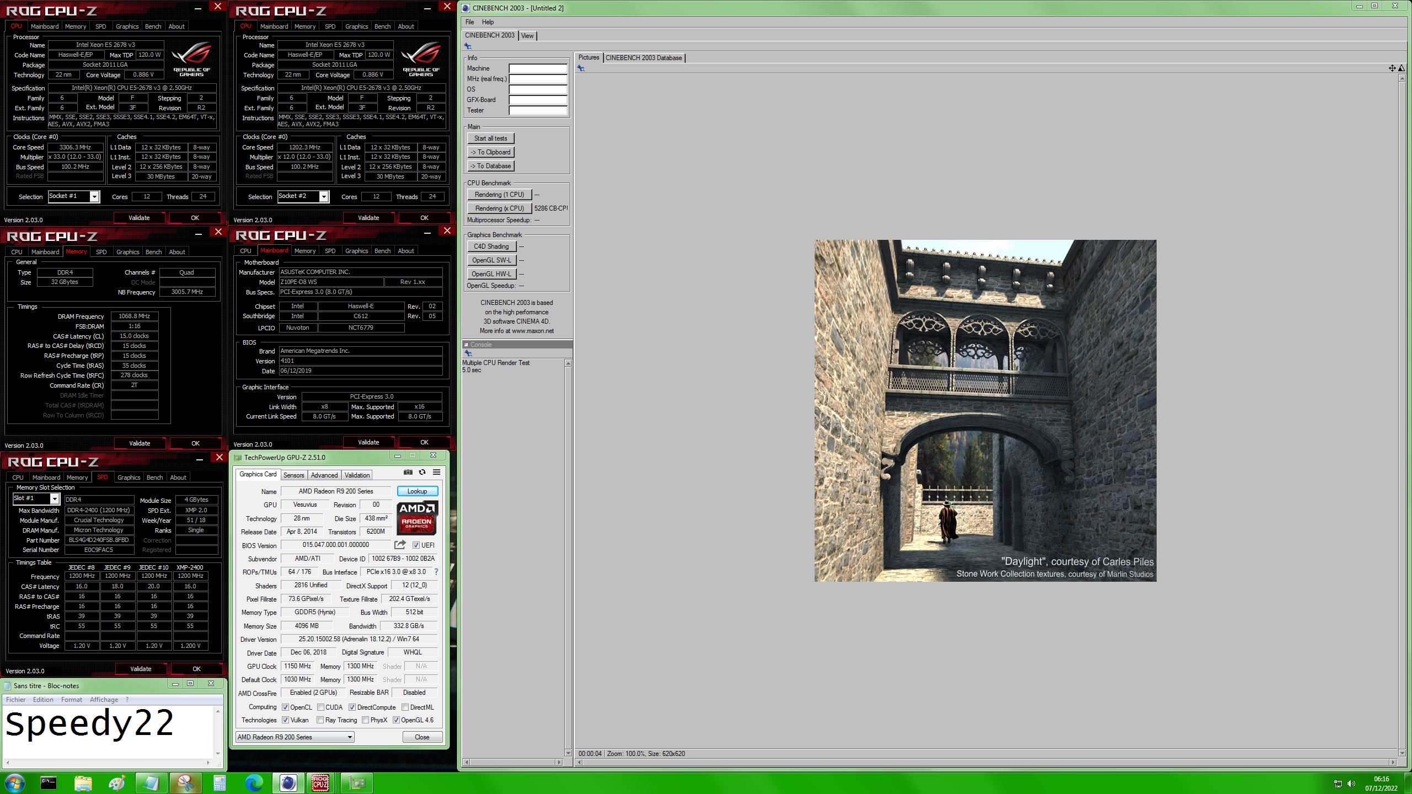This screenshot has width=1412, height=794.
Task: Click the pin icon below the CINEBENCH 2003 tab
Action: click(468, 46)
